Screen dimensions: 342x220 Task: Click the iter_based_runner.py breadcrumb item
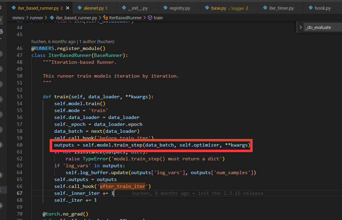pos(76,18)
